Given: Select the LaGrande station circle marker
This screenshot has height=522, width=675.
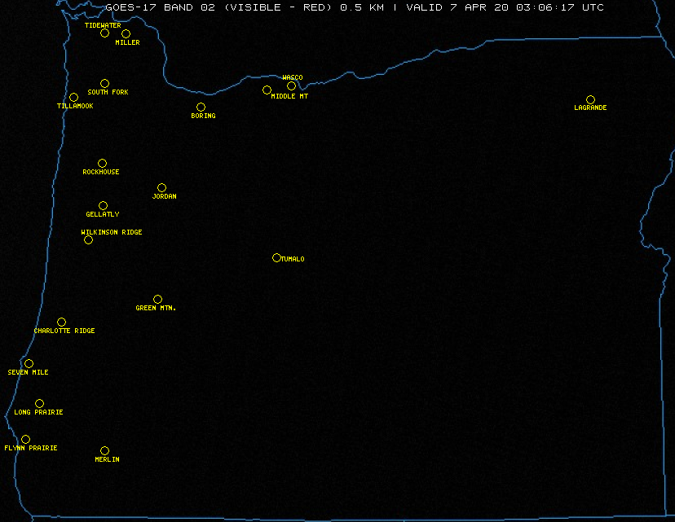Looking at the screenshot, I should (x=590, y=100).
